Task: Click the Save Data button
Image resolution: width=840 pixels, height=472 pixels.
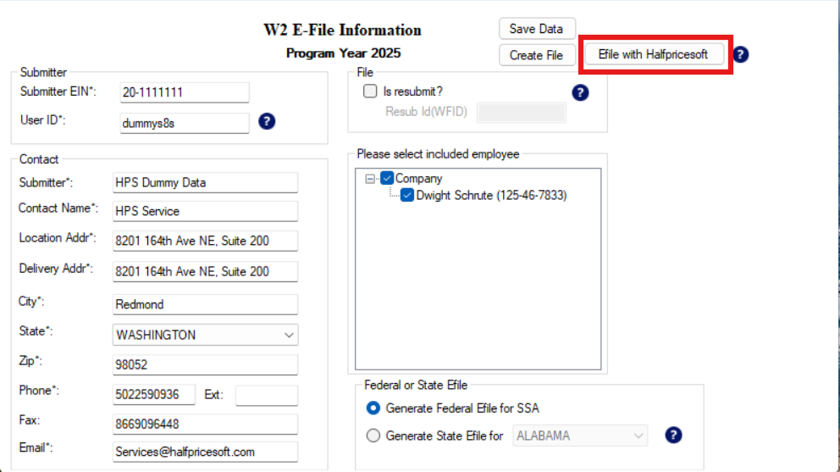Action: coord(536,29)
